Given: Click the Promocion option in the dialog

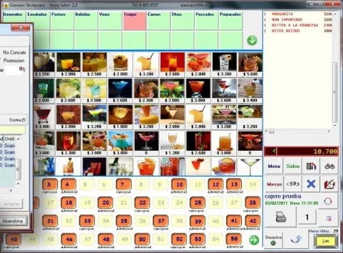Looking at the screenshot, I should (x=14, y=61).
